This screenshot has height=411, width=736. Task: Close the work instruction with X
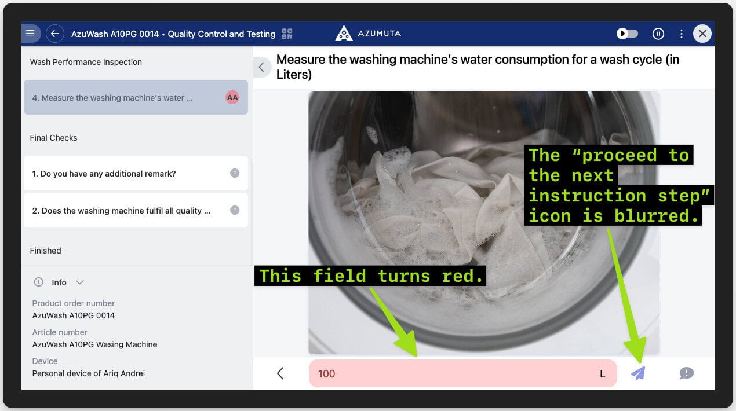pyautogui.click(x=702, y=34)
